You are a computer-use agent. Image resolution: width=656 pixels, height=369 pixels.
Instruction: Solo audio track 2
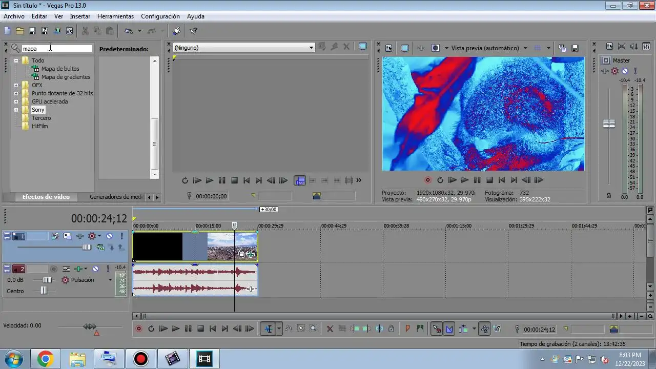pyautogui.click(x=108, y=269)
